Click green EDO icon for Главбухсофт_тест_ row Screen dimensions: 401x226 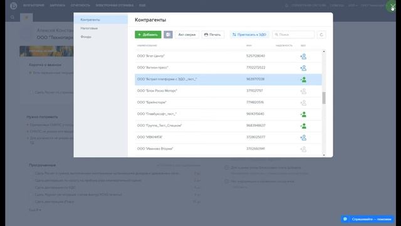tap(303, 114)
